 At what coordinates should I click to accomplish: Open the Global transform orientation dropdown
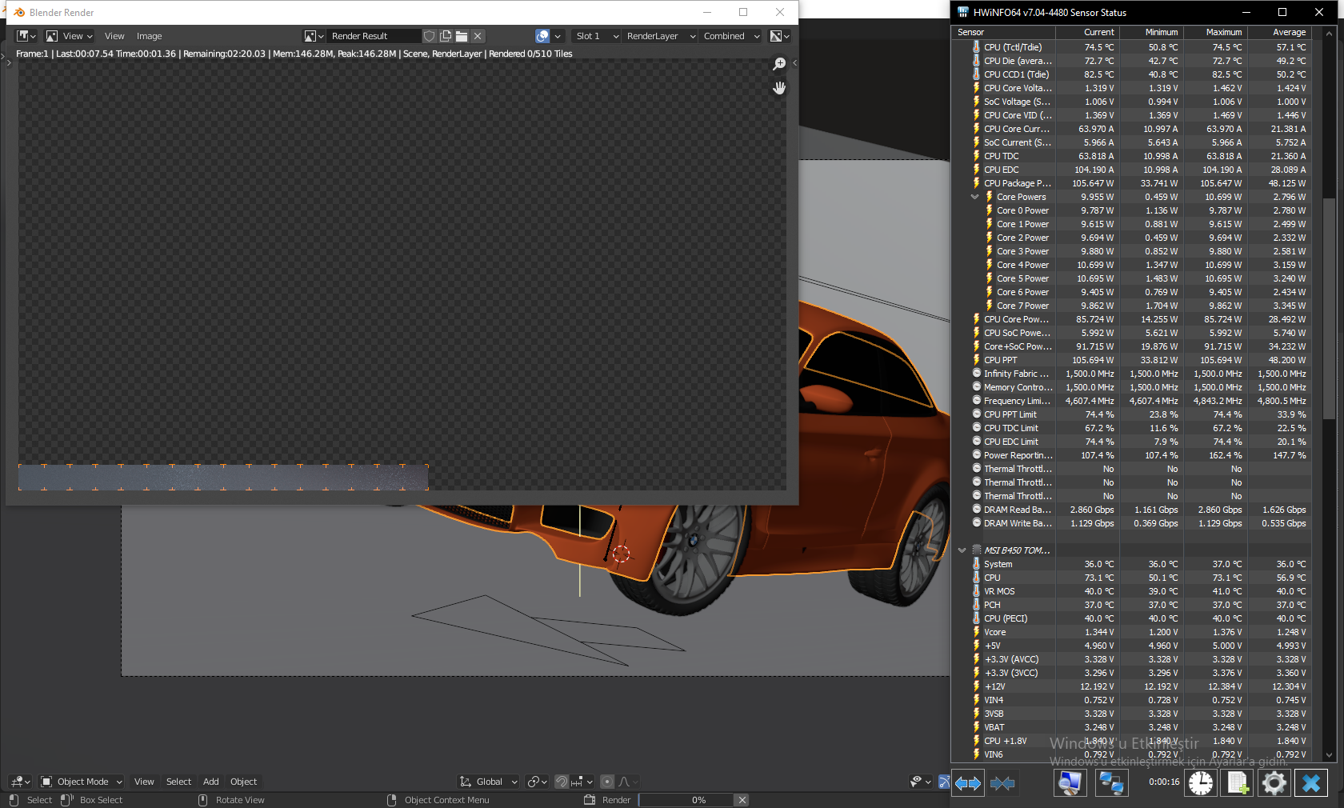tap(489, 782)
